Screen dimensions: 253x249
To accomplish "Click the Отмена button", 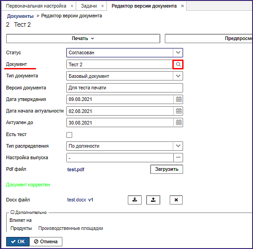I will click(x=46, y=241).
